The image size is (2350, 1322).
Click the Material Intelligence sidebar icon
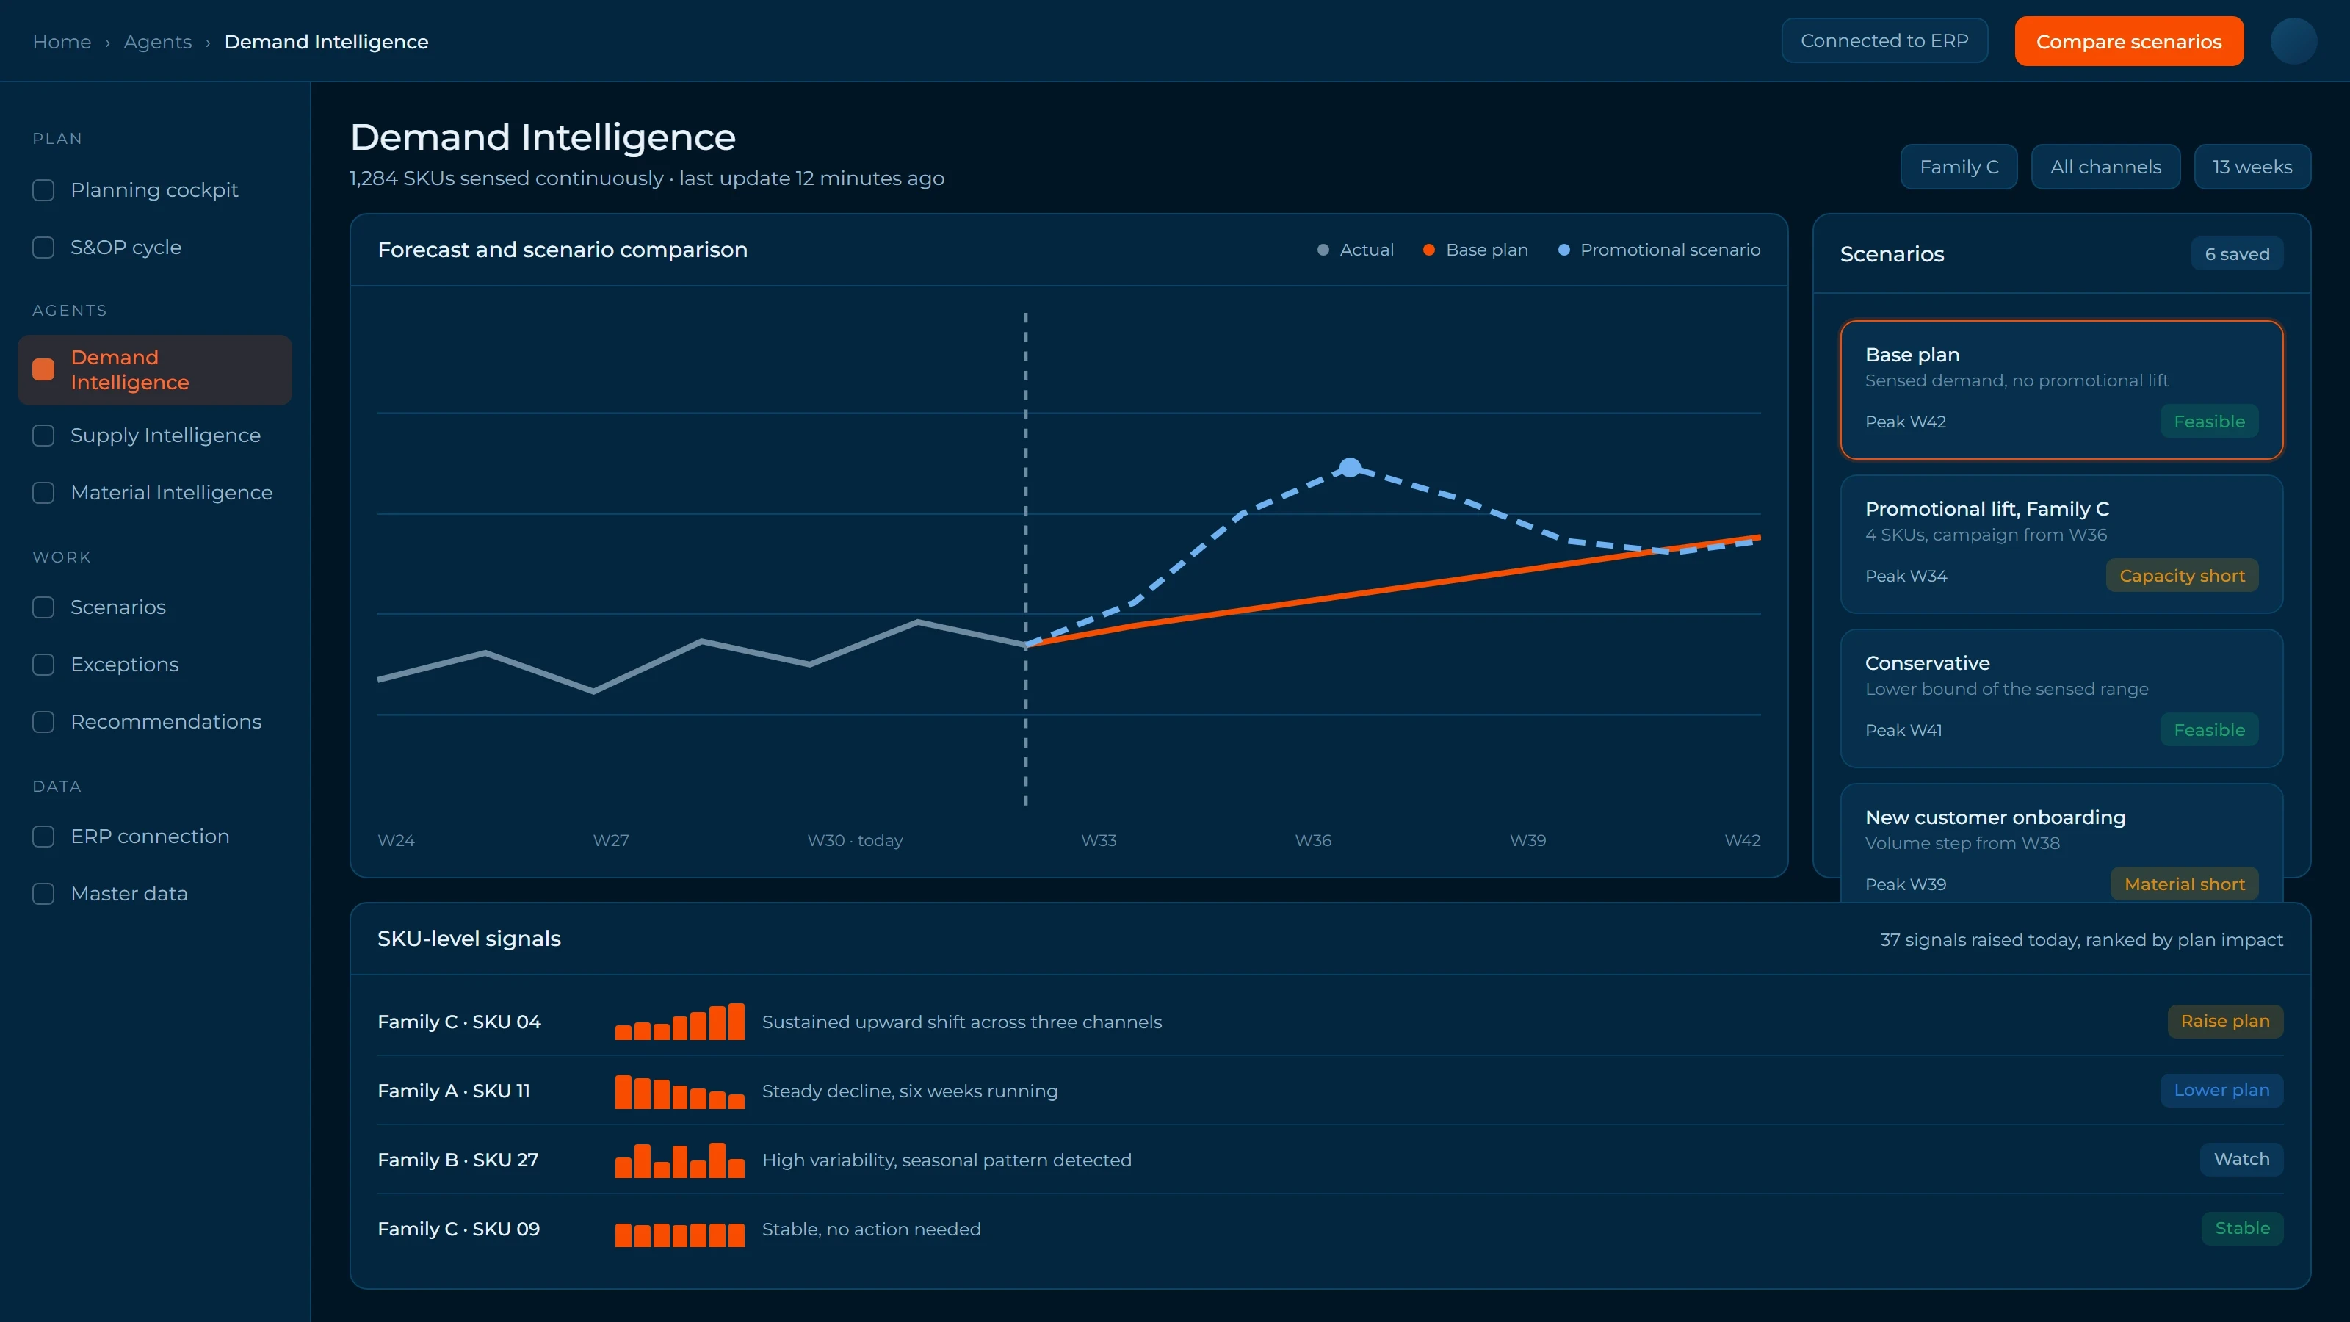(43, 493)
